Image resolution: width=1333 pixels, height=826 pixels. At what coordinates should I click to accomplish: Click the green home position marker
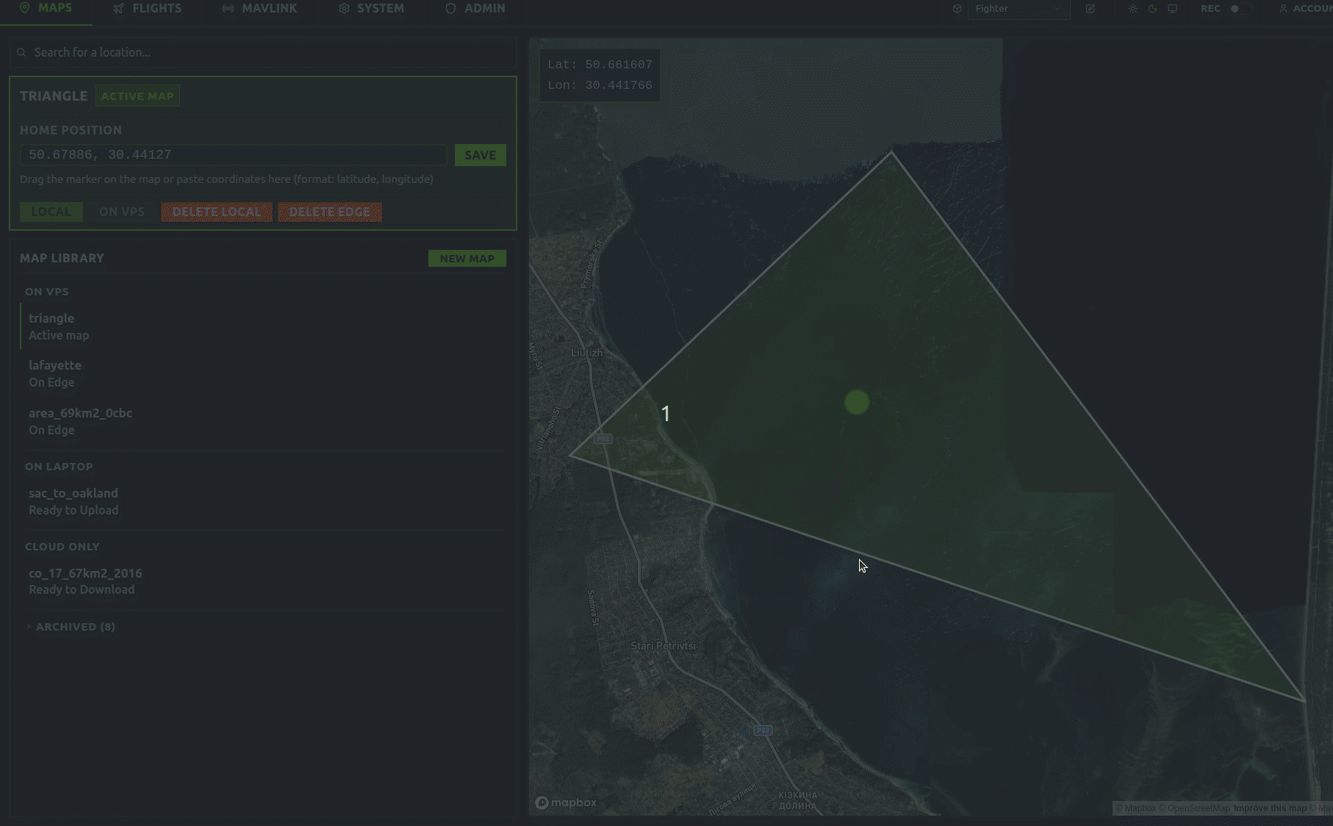[x=856, y=402]
